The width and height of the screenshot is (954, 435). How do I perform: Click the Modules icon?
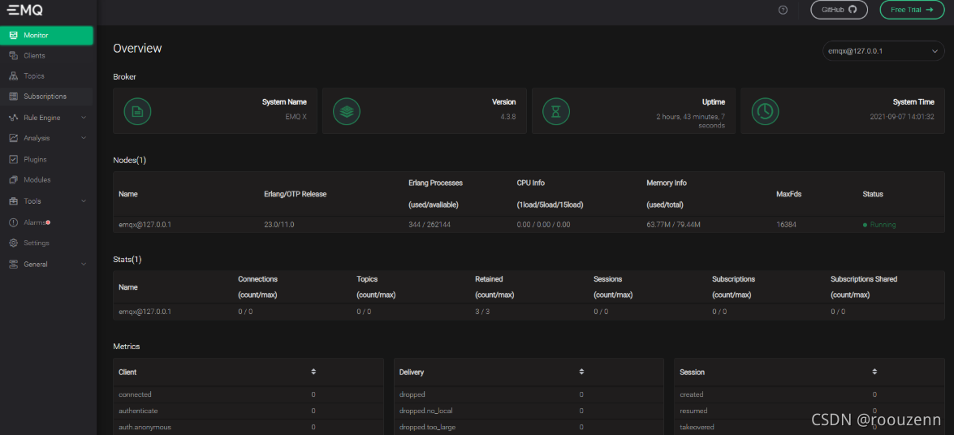pos(13,179)
